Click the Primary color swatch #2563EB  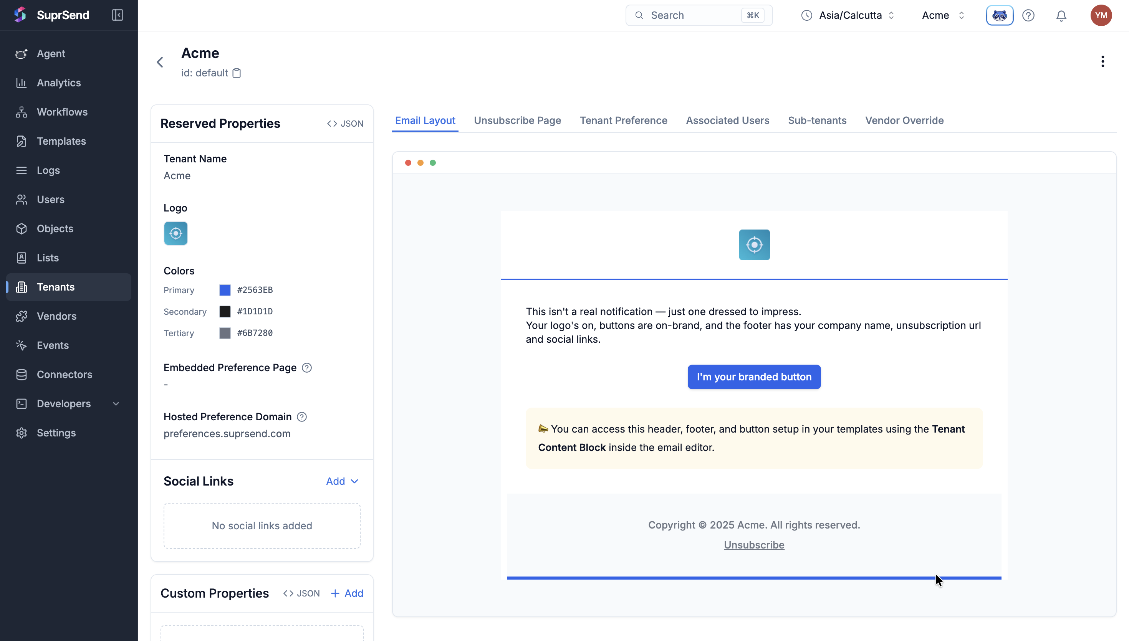click(225, 290)
